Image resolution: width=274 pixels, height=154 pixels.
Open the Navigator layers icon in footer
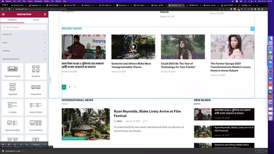(9, 145)
